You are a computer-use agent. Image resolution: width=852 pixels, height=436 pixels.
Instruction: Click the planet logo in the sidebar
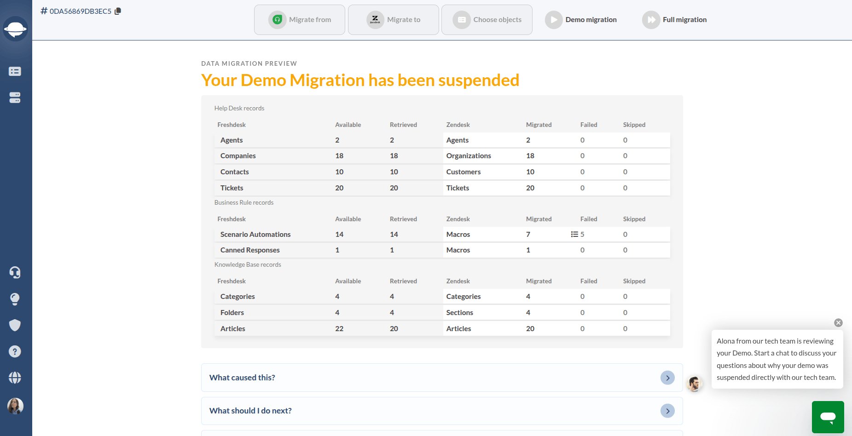(15, 29)
